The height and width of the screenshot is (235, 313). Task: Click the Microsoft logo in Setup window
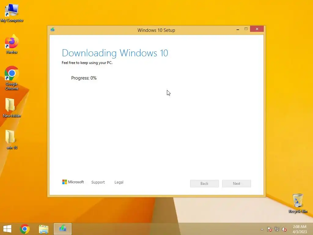(x=73, y=182)
